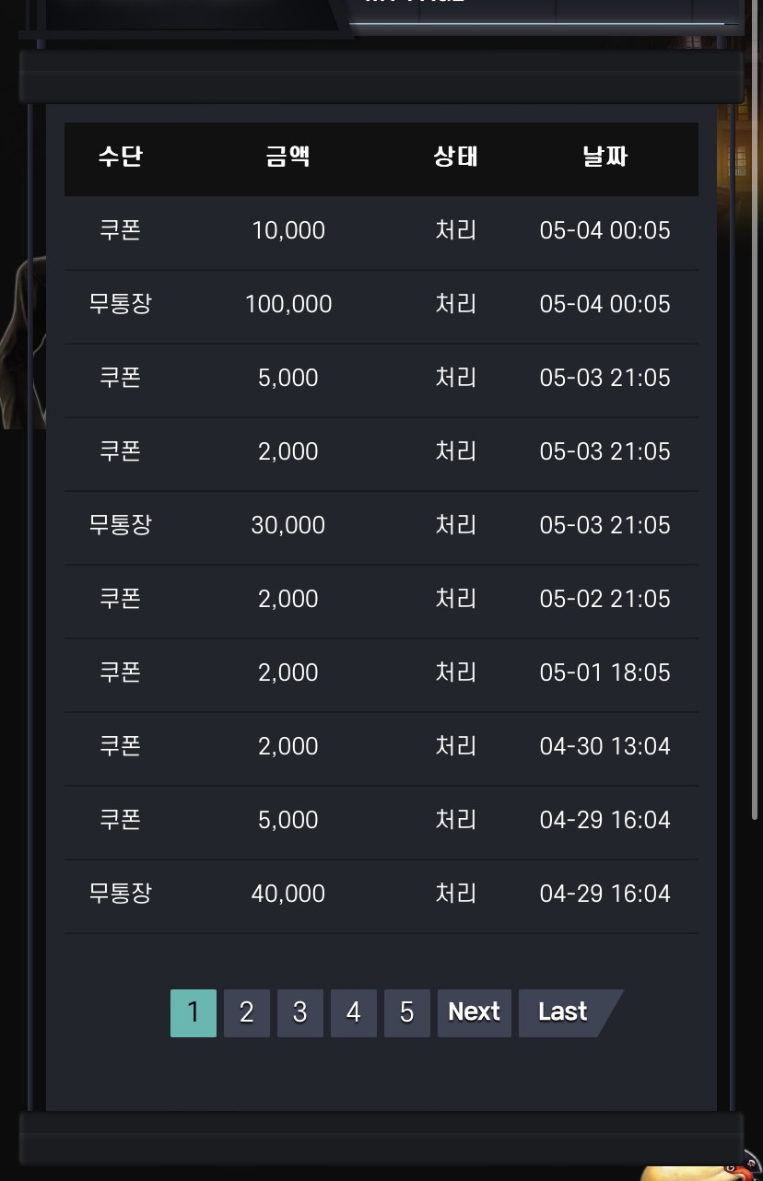Select current page 1 button
Viewport: 763px width, 1181px height.
(x=194, y=1012)
